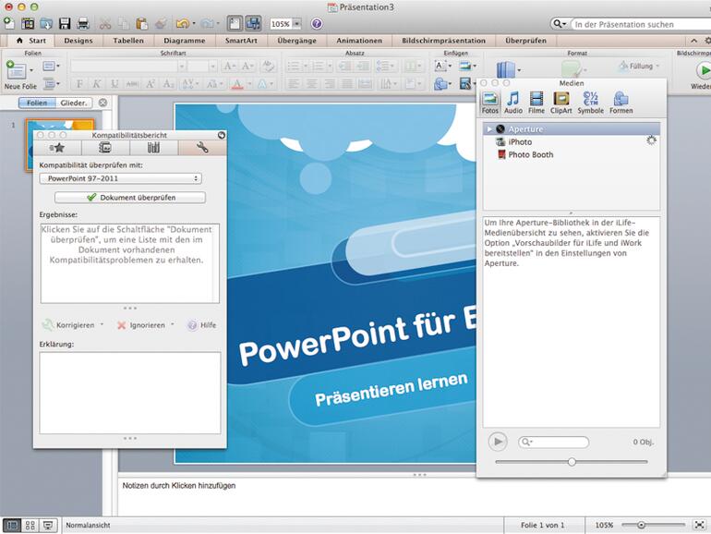The height and width of the screenshot is (534, 711).
Task: Open the Bildschirmpräsentation ribbon tab
Action: click(x=443, y=41)
